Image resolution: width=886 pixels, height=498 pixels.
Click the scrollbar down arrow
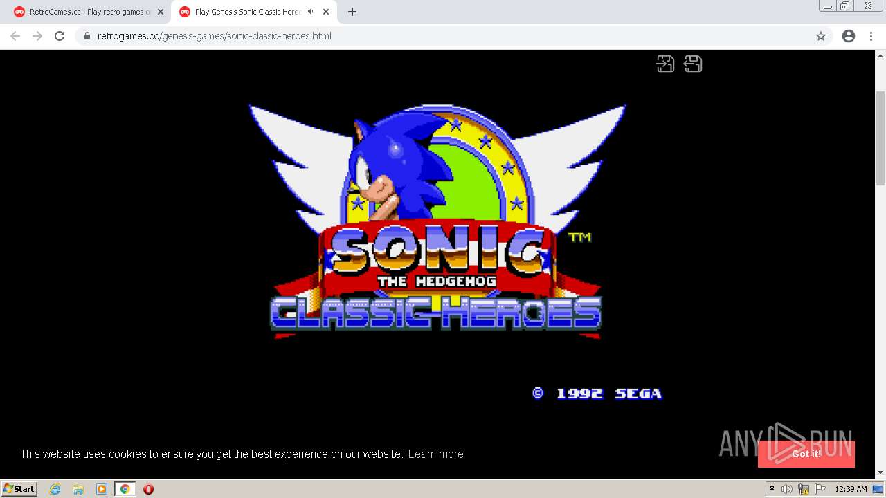(880, 473)
